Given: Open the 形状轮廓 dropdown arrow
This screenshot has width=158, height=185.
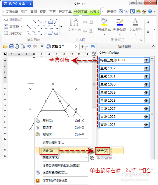Looking at the screenshot, I should pos(120,35).
